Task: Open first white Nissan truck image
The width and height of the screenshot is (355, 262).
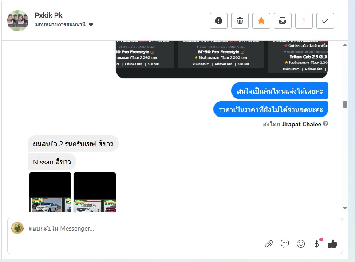Action: [50, 192]
